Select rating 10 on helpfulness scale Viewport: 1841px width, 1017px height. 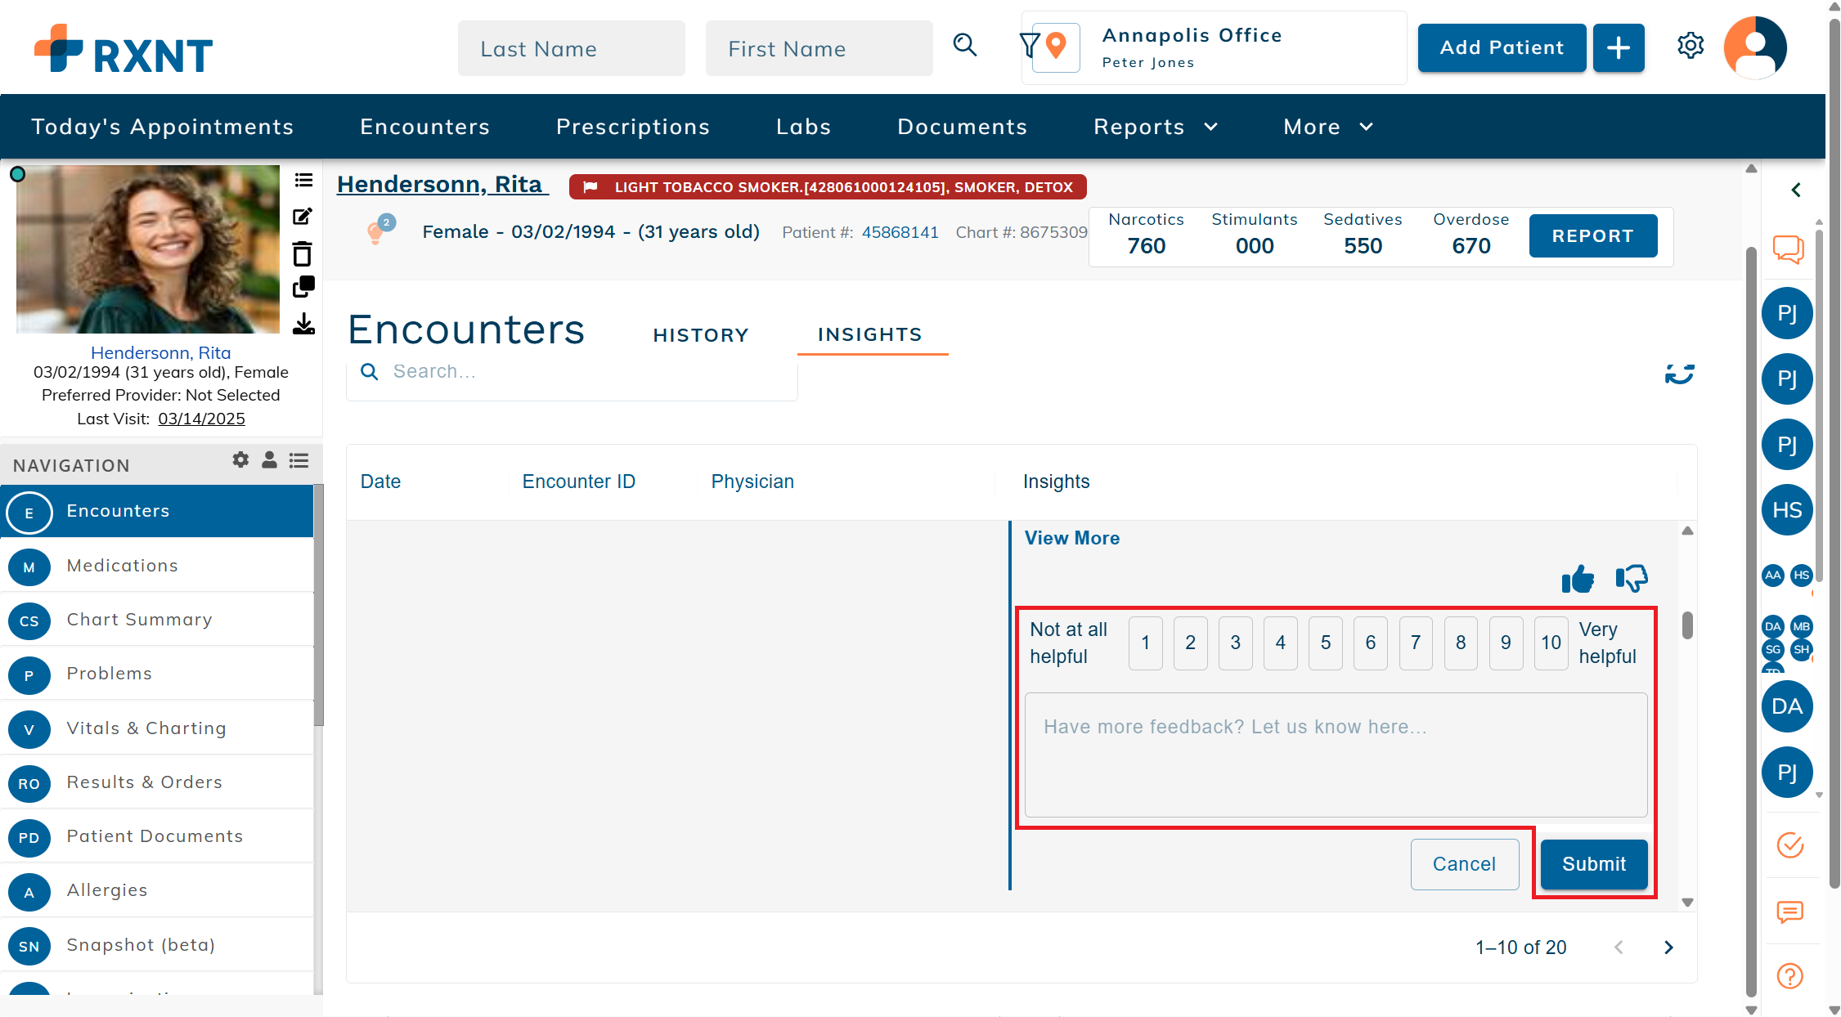coord(1551,643)
